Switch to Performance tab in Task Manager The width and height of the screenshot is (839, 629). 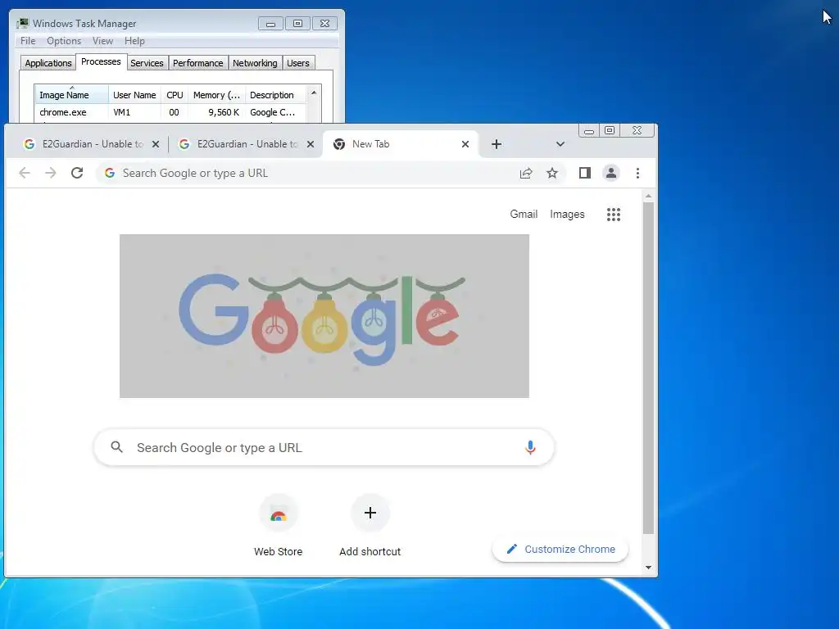tap(198, 63)
